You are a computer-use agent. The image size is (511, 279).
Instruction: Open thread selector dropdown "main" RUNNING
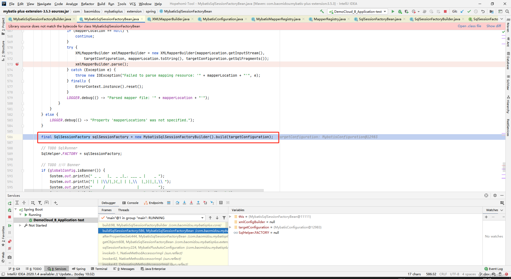click(152, 218)
